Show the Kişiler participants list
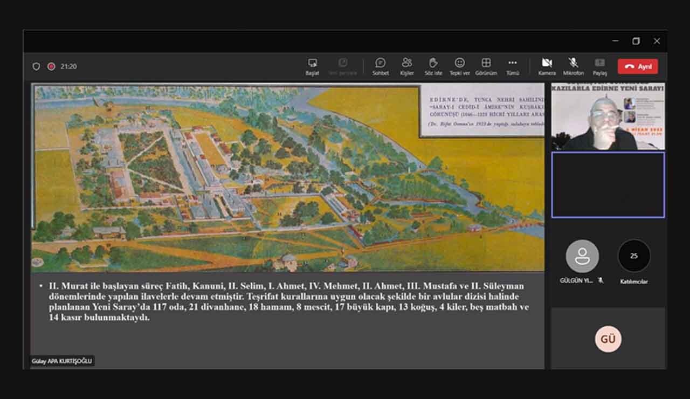The image size is (690, 399). pyautogui.click(x=407, y=66)
